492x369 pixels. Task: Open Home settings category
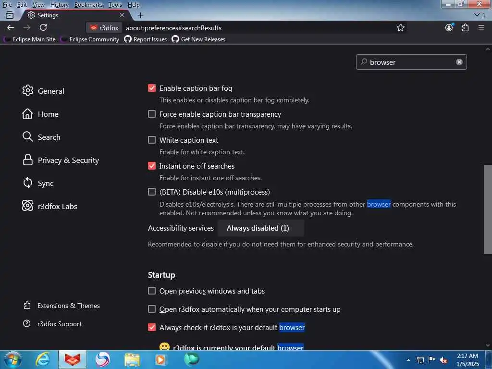[40, 114]
